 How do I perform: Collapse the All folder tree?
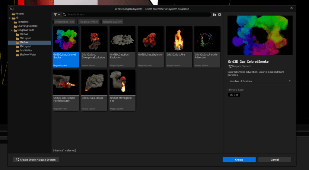[x=9, y=18]
